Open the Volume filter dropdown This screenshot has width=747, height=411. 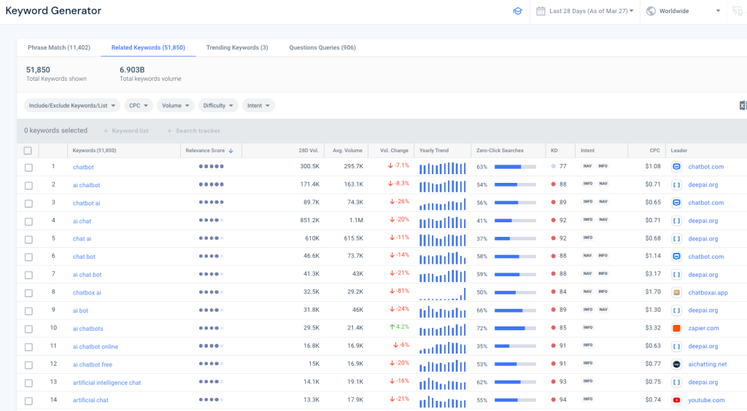point(175,106)
